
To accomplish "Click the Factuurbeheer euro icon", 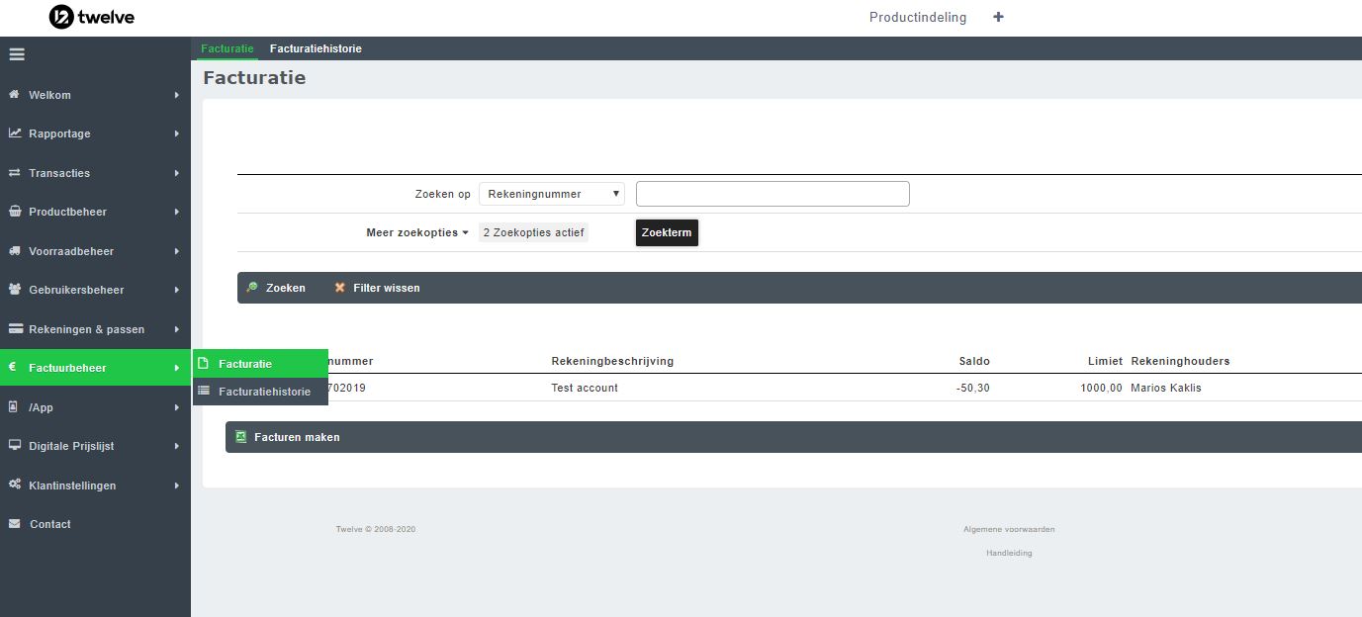I will coord(13,368).
